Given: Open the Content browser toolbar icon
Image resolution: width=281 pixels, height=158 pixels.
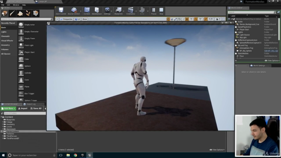Looking at the screenshot, I should coord(87,11).
